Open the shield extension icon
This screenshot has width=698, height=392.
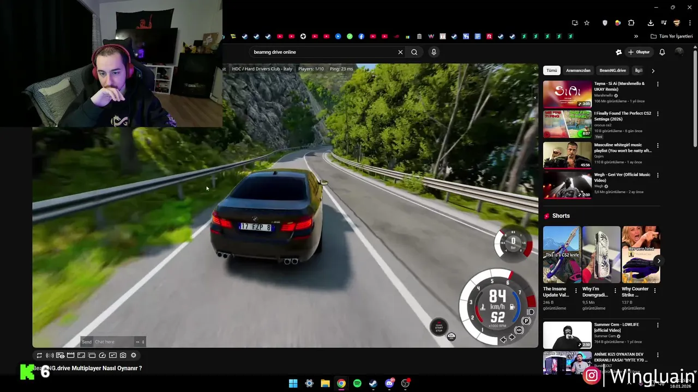click(605, 23)
